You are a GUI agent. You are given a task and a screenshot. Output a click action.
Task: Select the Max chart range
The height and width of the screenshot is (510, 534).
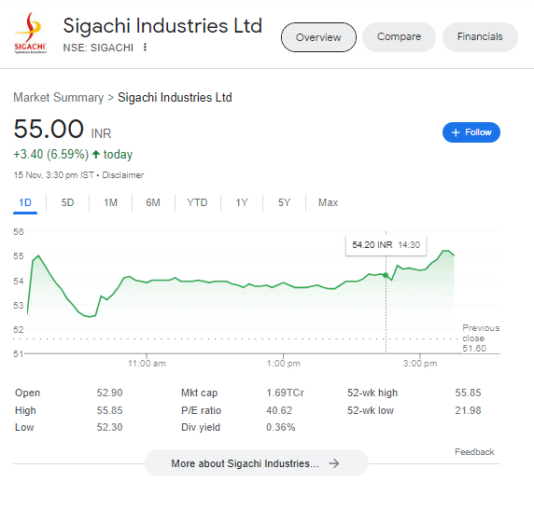pos(328,202)
